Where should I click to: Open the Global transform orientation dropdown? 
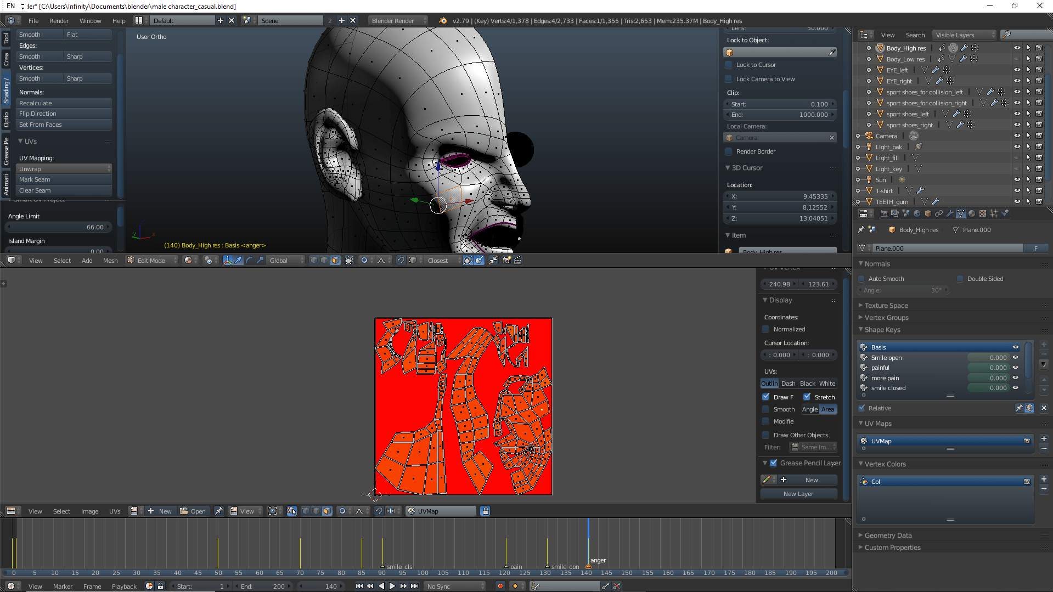[286, 261]
